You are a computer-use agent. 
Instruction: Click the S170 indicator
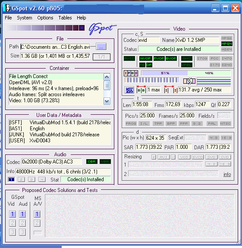pyautogui.click(x=215, y=65)
